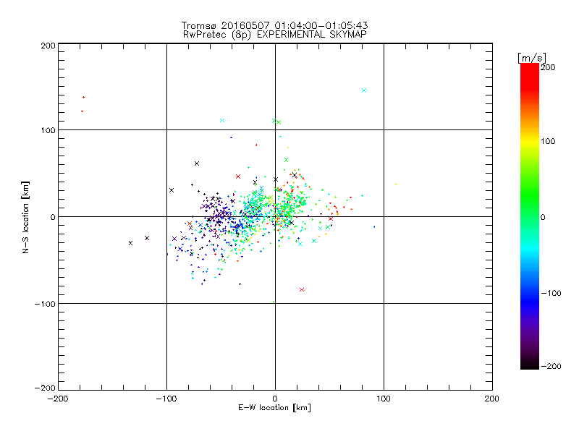Click the 'N-S location [km]' axis label
The image size is (579, 434).
pos(25,218)
